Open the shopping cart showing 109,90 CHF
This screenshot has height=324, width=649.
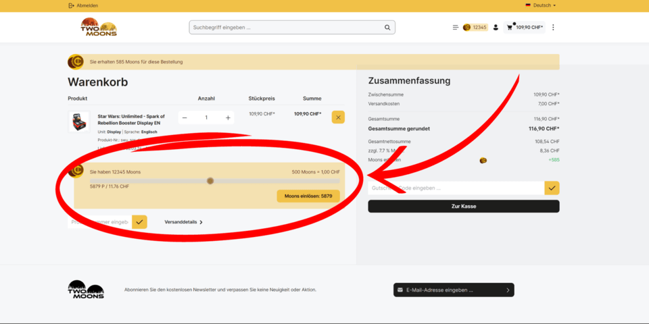tap(525, 28)
